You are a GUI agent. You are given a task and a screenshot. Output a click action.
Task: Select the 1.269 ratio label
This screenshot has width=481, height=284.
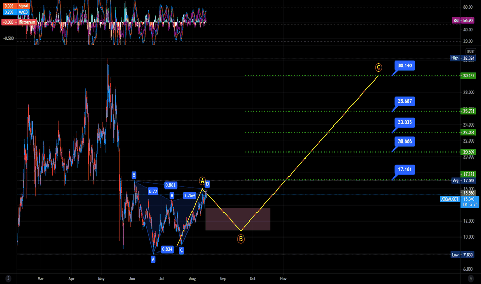(x=189, y=195)
